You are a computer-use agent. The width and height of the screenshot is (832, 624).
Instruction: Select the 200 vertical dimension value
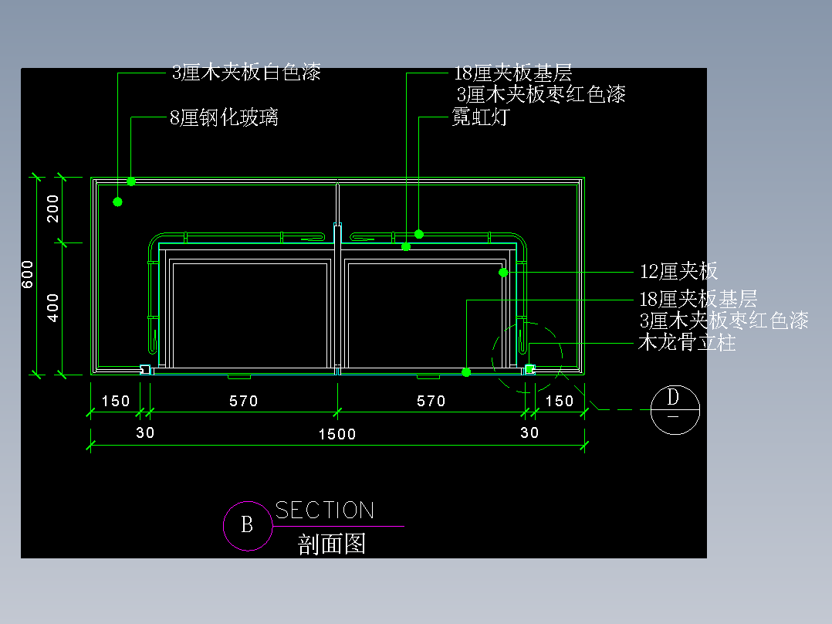(x=52, y=209)
